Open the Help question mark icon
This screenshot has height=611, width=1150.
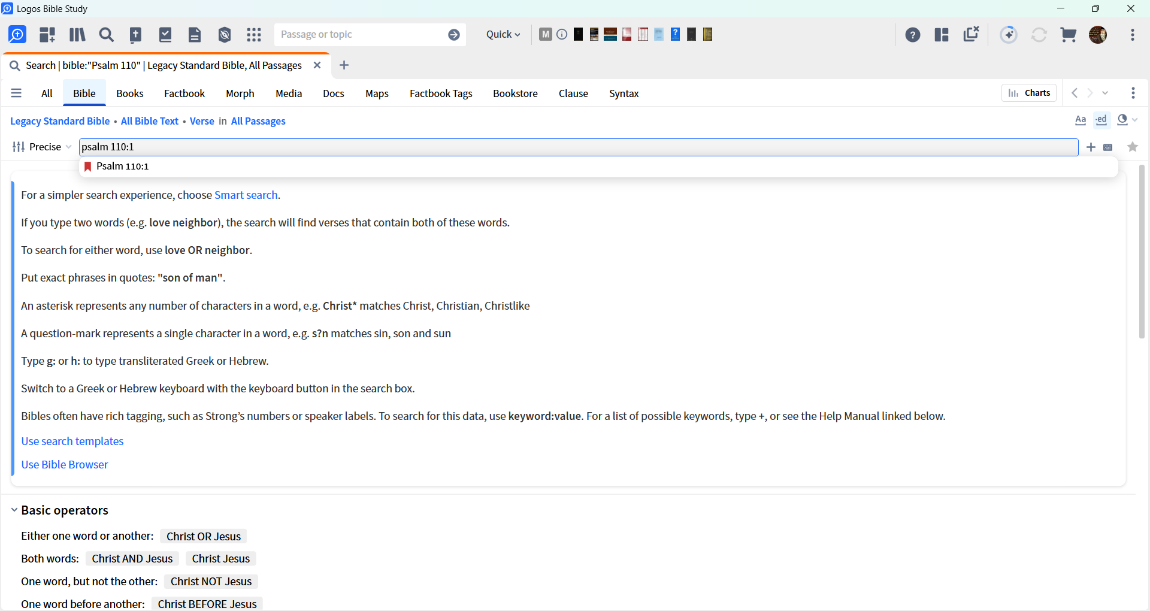(x=913, y=35)
